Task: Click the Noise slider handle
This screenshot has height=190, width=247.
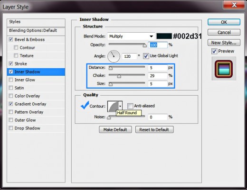Action: coord(109,118)
